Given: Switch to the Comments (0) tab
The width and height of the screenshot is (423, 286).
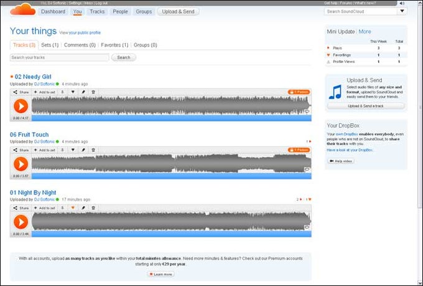Looking at the screenshot, I should point(80,45).
